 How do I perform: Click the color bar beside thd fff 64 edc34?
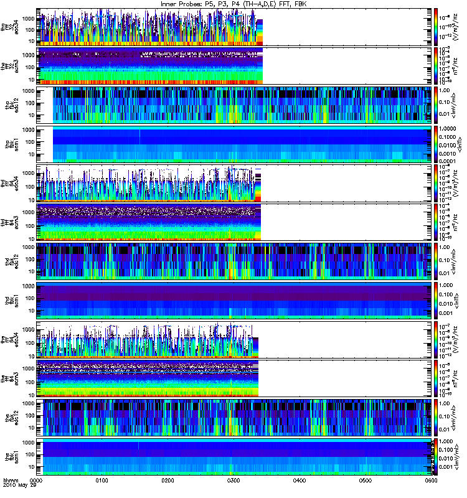click(x=436, y=183)
